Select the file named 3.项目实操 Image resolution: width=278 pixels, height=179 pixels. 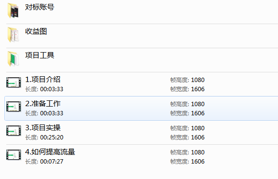43,128
